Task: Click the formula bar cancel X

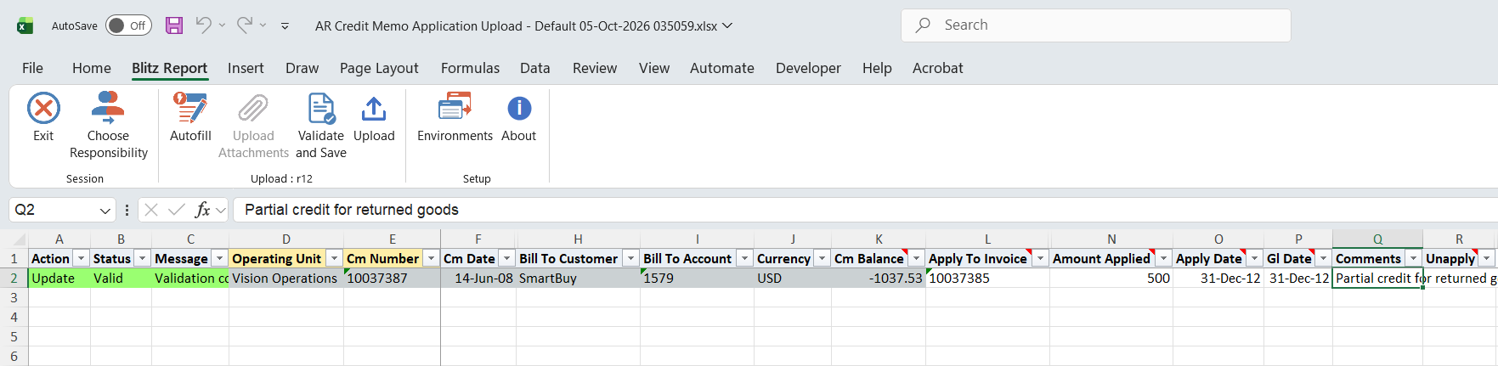Action: 151,210
